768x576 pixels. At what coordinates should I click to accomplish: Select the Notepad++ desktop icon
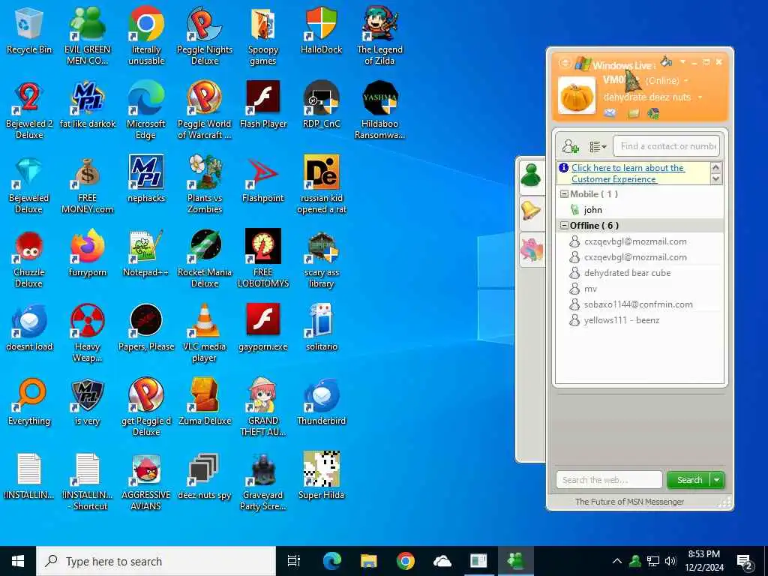(146, 253)
